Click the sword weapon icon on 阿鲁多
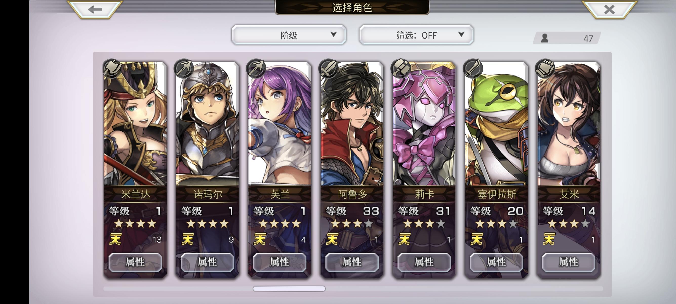This screenshot has height=304, width=676. [x=328, y=68]
